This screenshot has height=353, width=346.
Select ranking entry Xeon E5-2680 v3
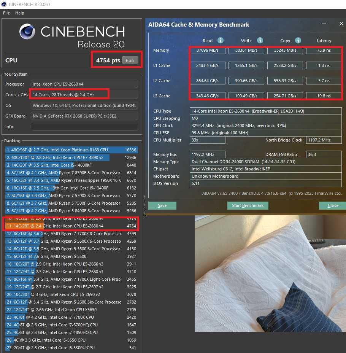tap(71, 272)
